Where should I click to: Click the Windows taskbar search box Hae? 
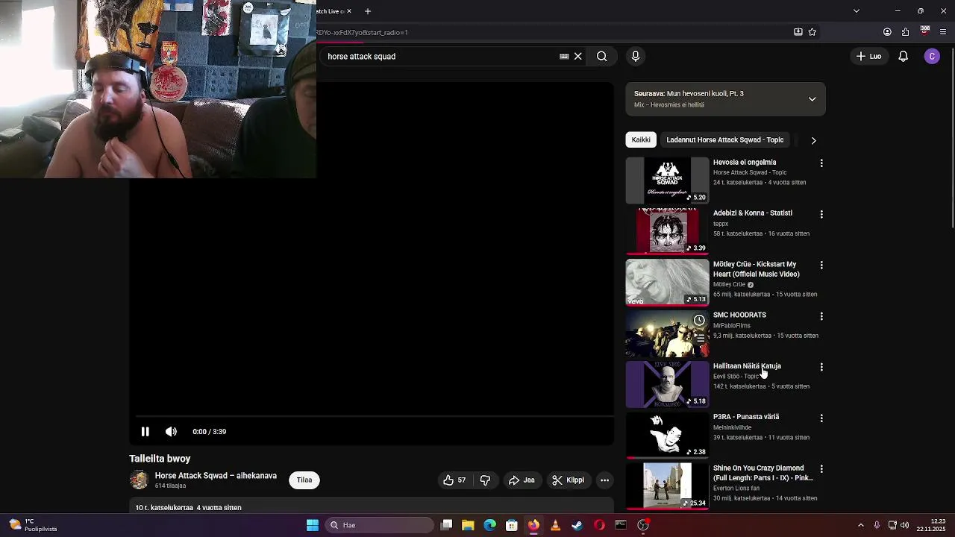click(x=379, y=525)
